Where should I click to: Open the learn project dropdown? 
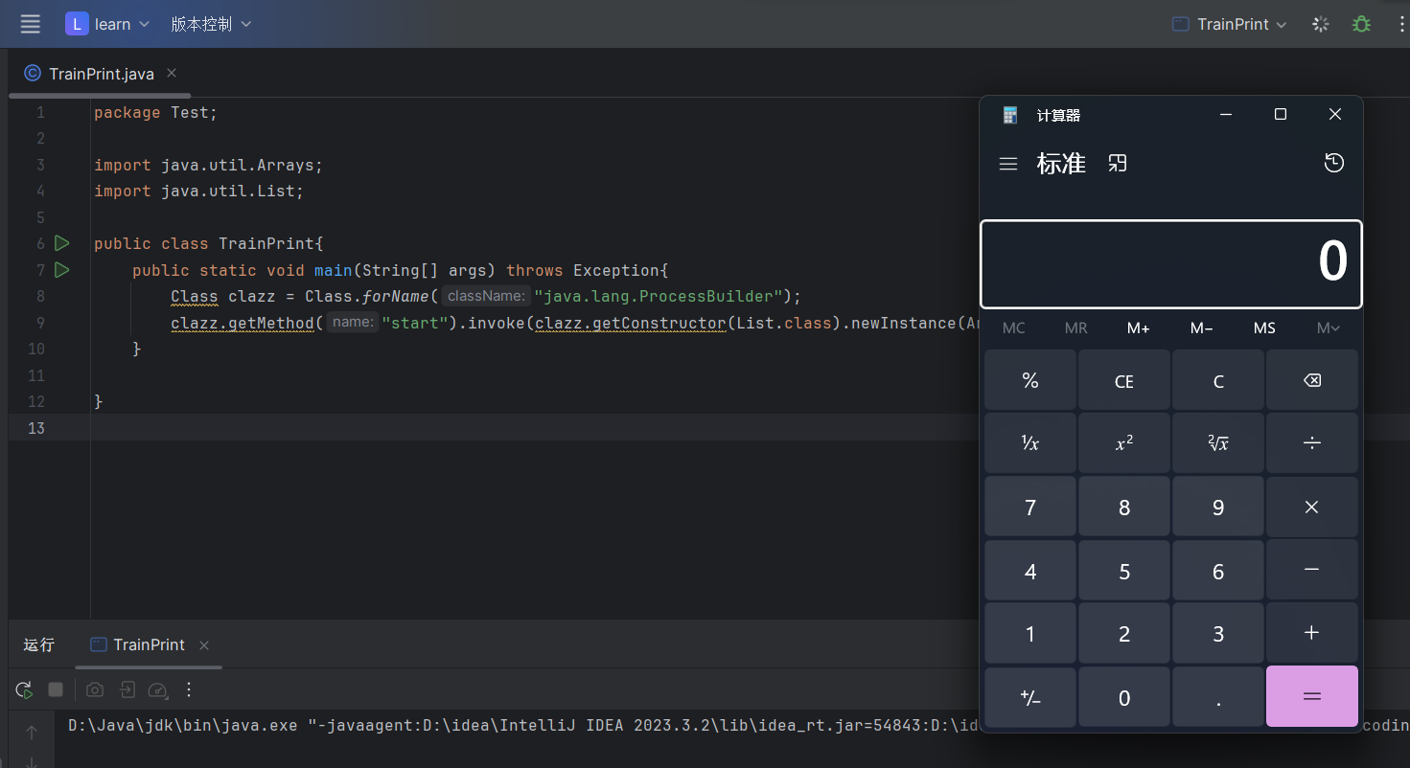[x=107, y=24]
